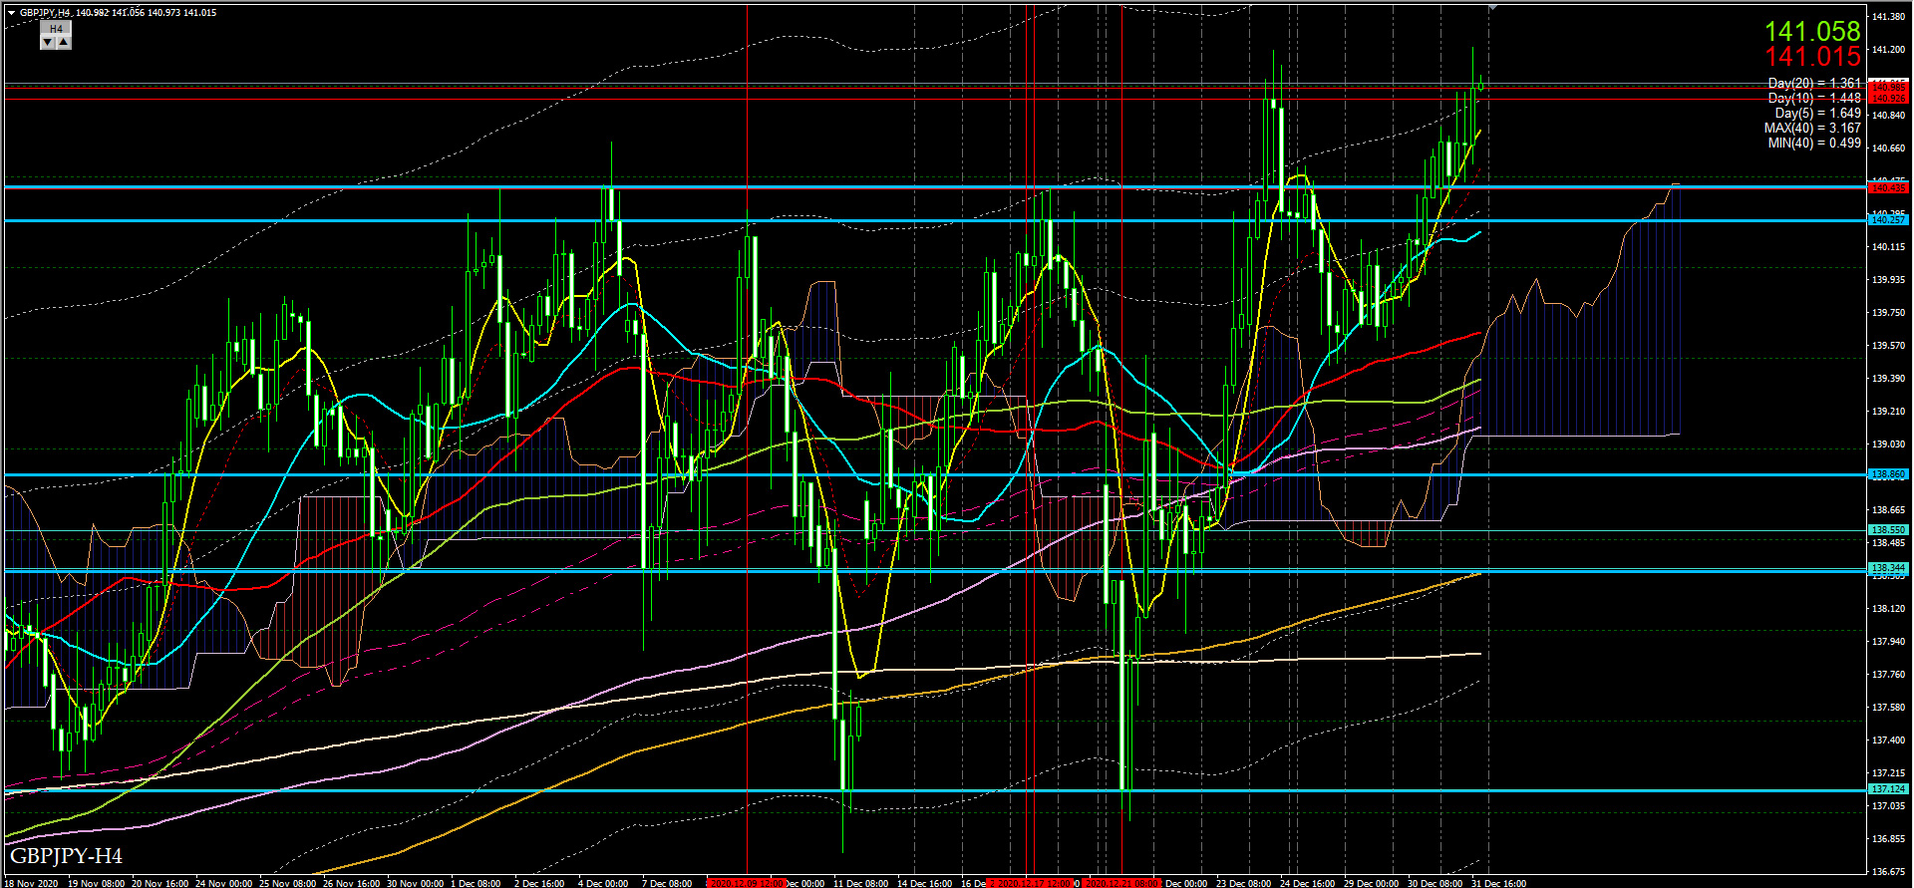The height and width of the screenshot is (888, 1914).
Task: Click the 136.855 price scale label
Action: 1889,839
